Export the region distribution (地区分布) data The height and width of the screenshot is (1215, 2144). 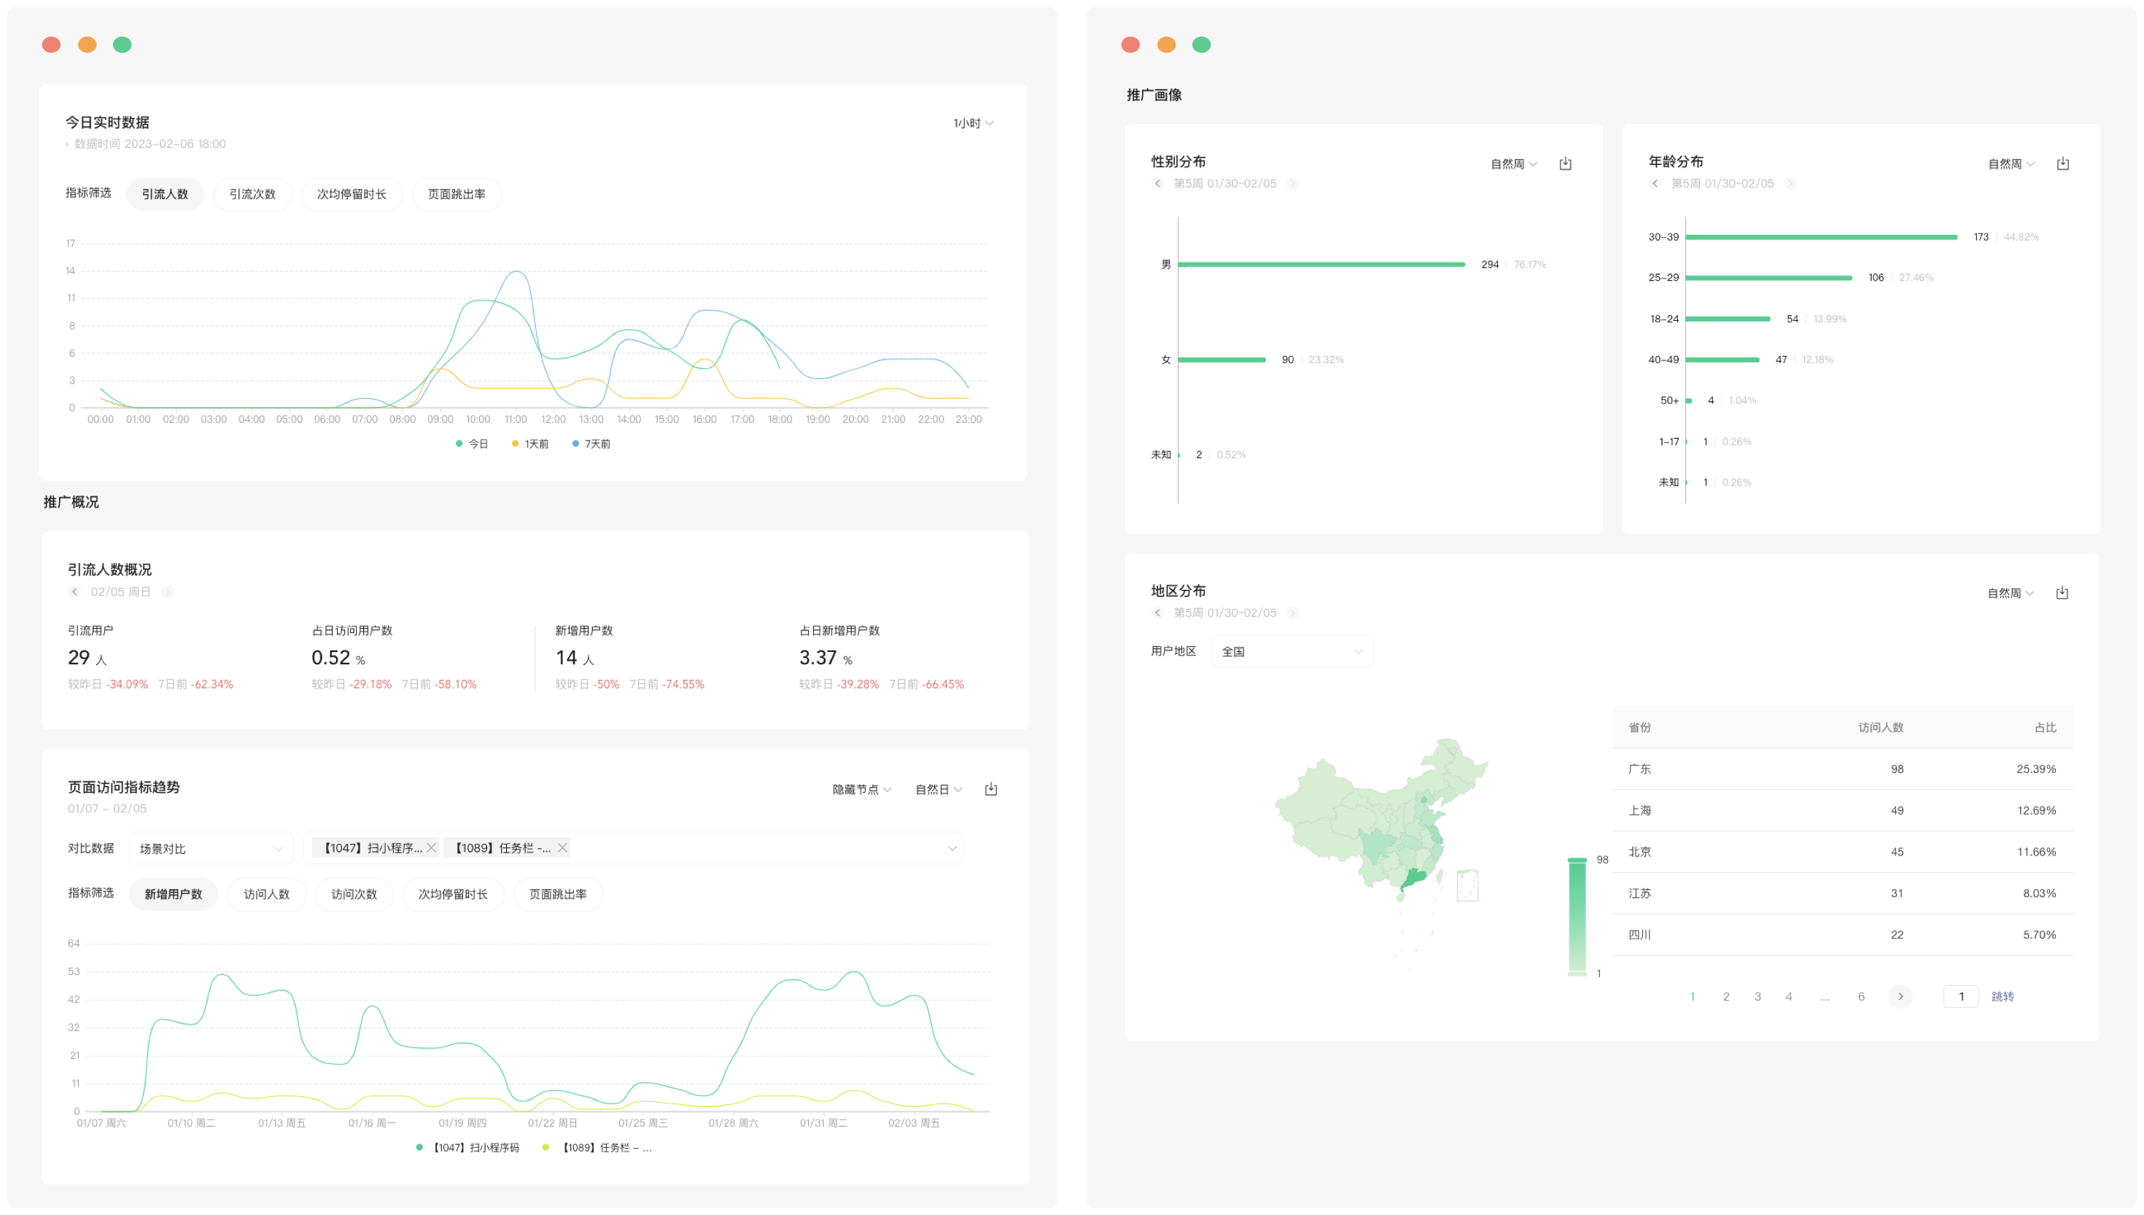tap(2062, 592)
